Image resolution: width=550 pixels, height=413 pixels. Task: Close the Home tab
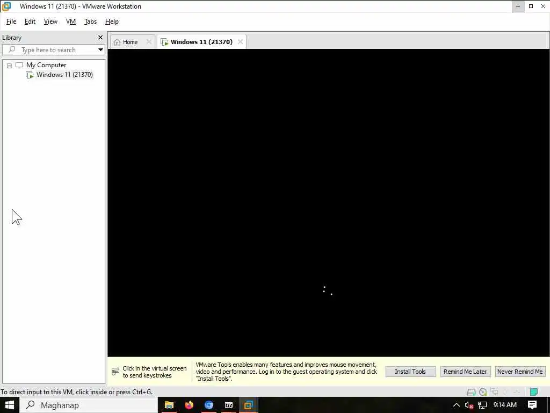coord(149,42)
